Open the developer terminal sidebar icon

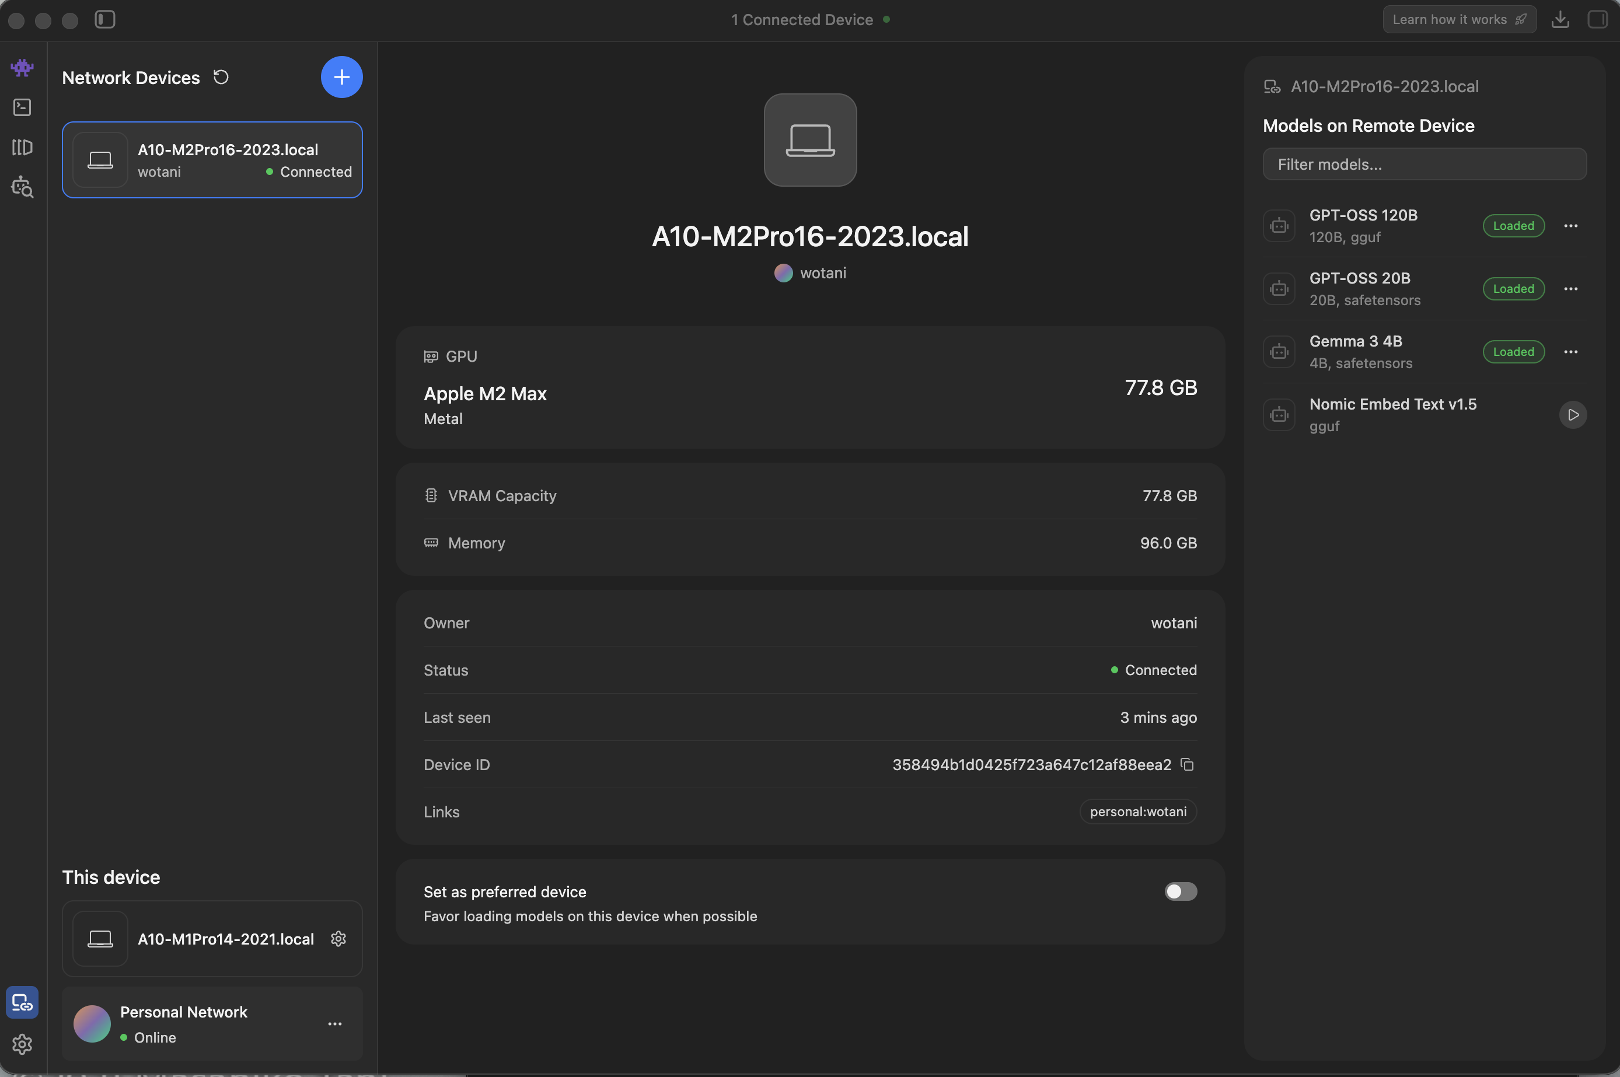tap(22, 107)
